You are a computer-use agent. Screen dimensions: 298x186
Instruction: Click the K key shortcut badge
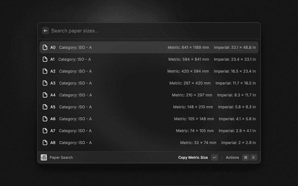pos(254,158)
